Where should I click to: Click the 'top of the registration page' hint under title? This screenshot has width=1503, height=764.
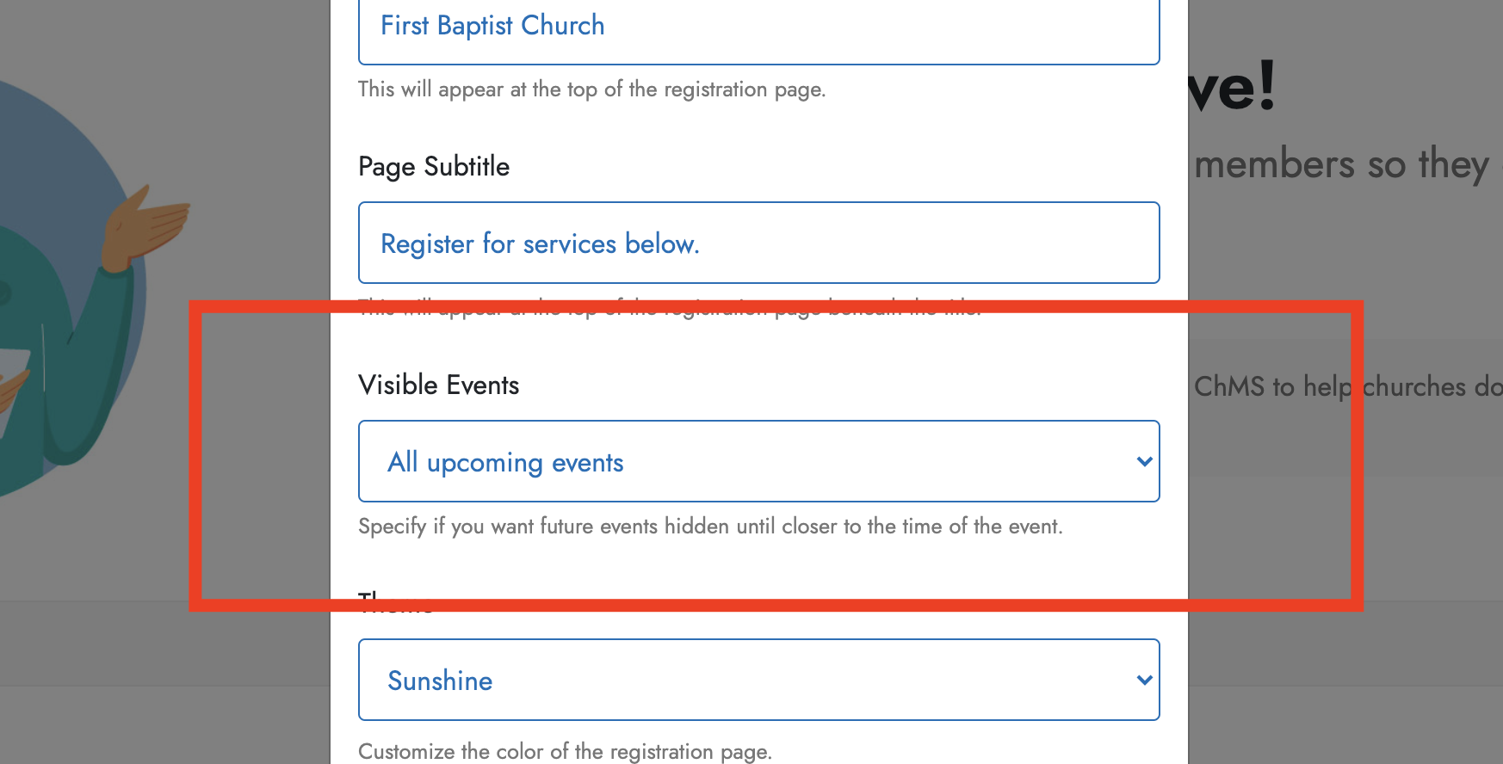[591, 89]
